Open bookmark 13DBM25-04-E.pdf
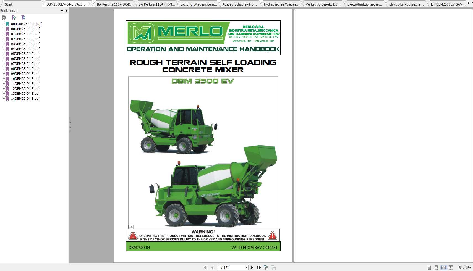The image size is (473, 271). click(x=25, y=93)
